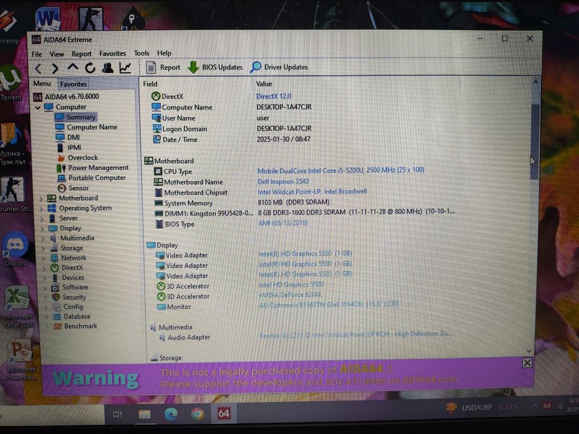Open Google Chrome from the taskbar
Screen dimensions: 579x434
click(x=197, y=414)
